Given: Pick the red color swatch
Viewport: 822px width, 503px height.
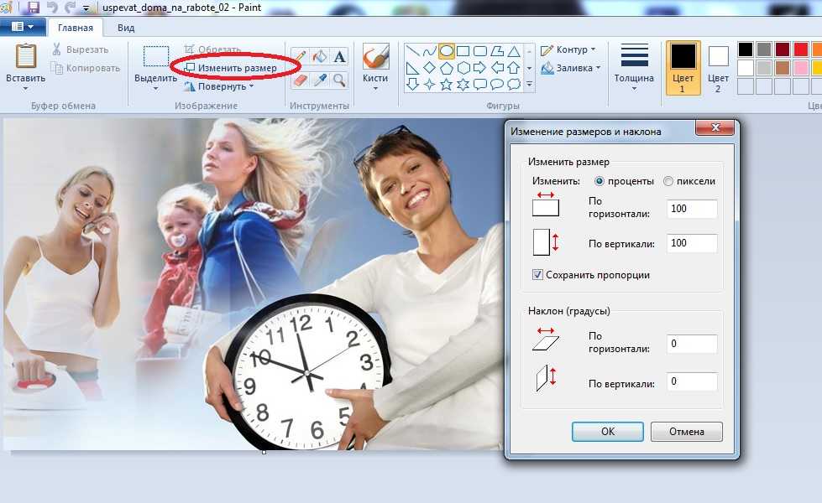Looking at the screenshot, I should click(800, 49).
